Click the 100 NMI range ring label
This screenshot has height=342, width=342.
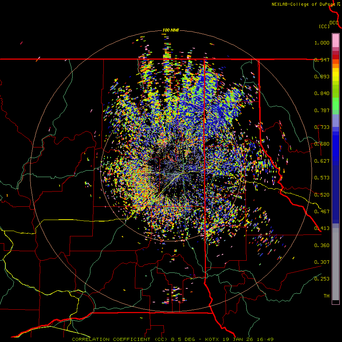[171, 30]
